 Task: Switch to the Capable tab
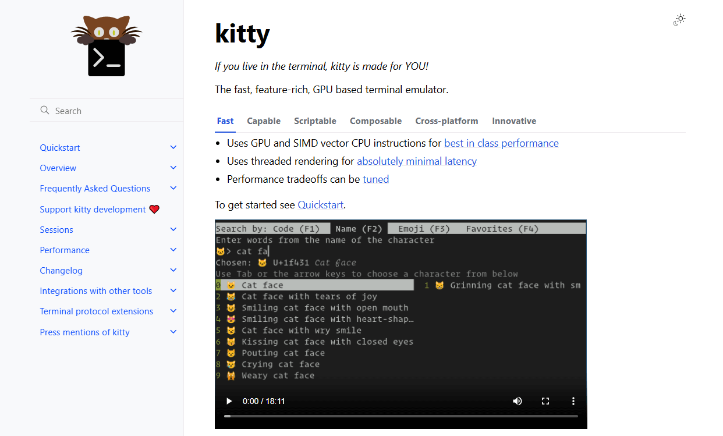(264, 120)
